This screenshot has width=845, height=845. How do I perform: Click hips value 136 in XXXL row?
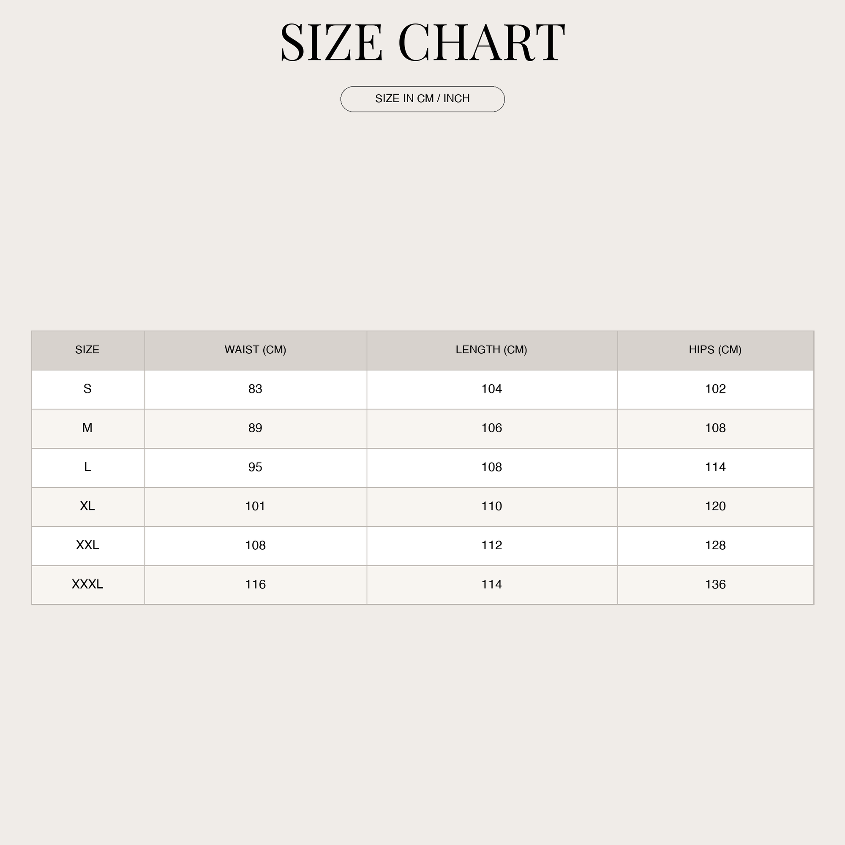(x=715, y=584)
